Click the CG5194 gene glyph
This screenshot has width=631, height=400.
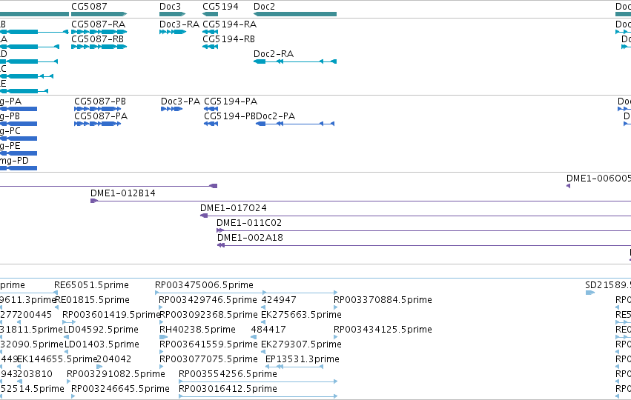(x=210, y=14)
